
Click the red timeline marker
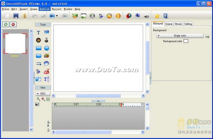coord(121,105)
